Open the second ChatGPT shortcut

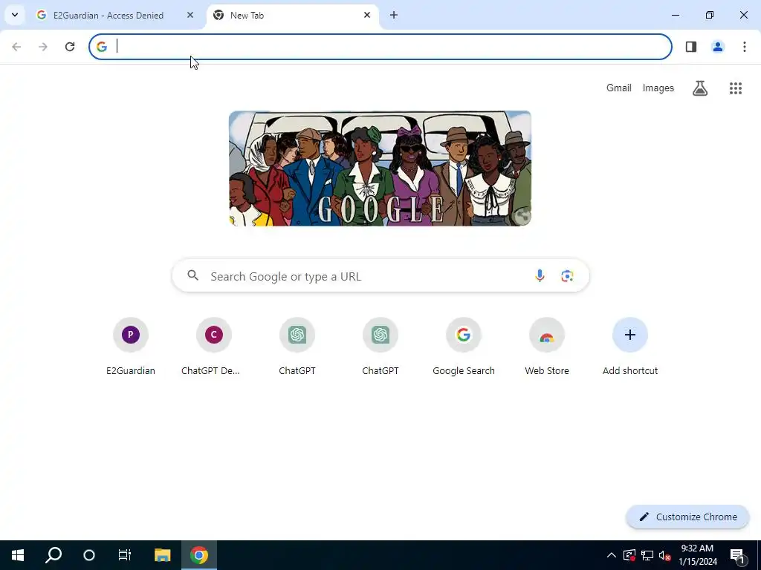(380, 346)
